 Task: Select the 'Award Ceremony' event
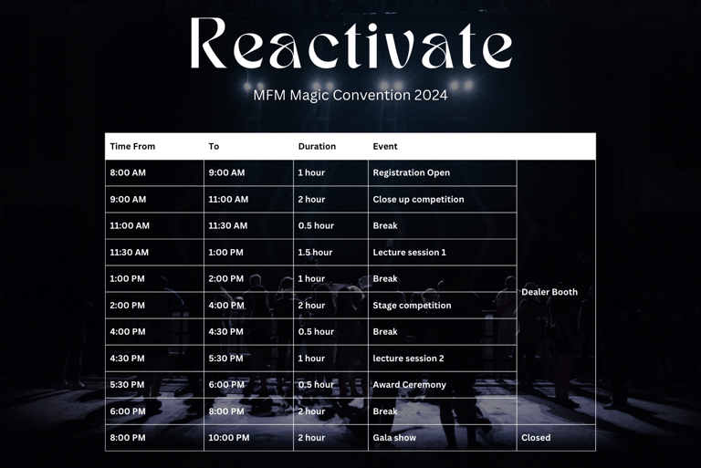442,384
